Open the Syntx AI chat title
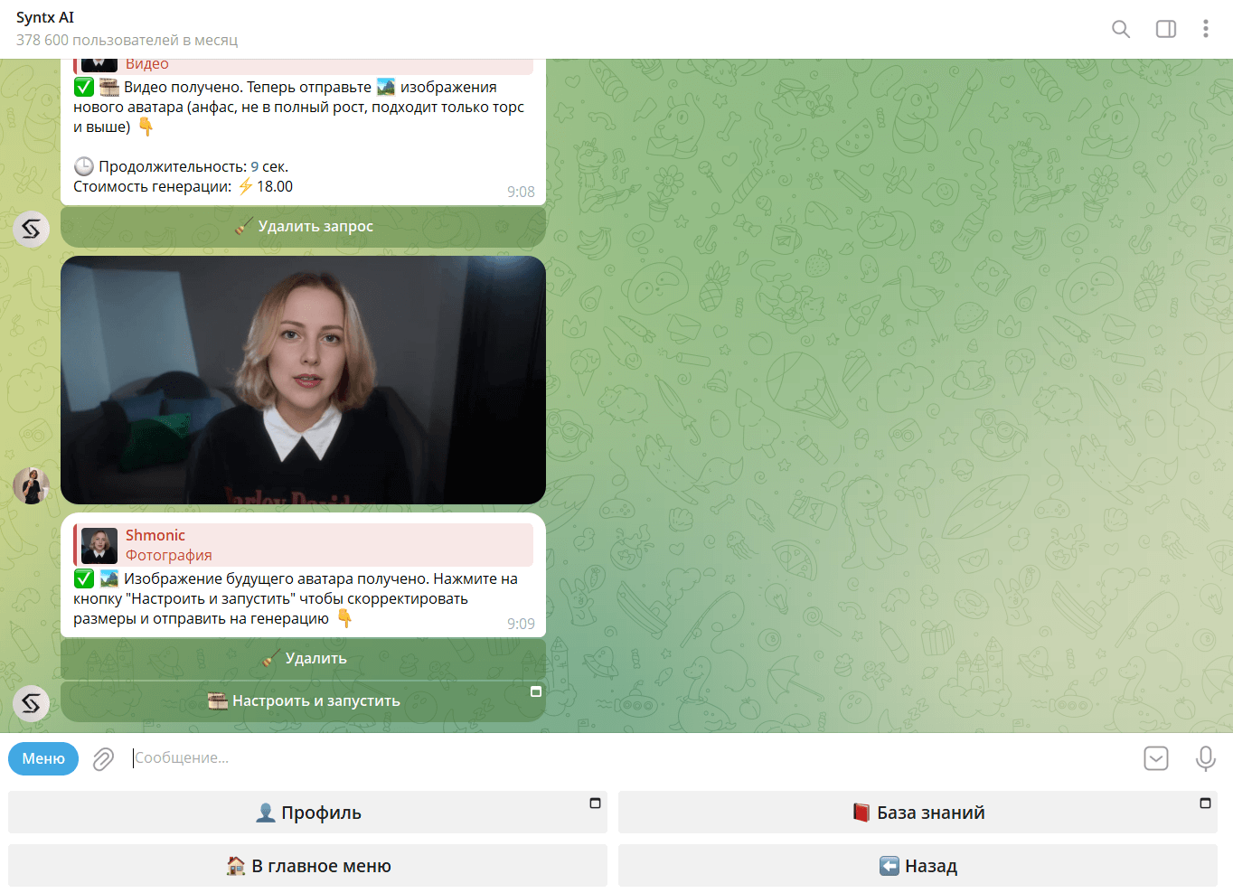 [45, 17]
